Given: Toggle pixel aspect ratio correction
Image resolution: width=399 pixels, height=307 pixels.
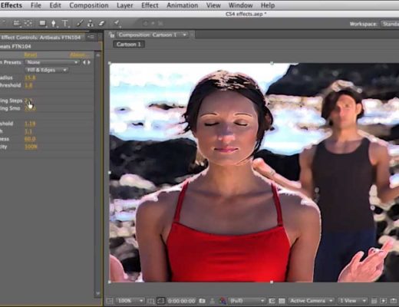Looking at the screenshot, I should [x=374, y=301].
